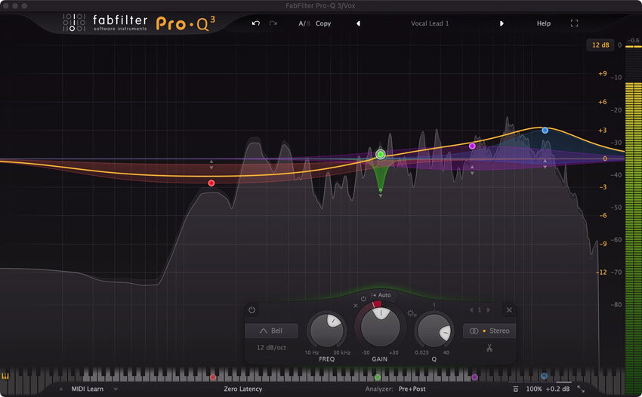Enable dynamic range power toggle above GAIN

[363, 299]
